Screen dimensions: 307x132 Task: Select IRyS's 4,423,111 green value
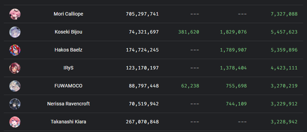284,68
